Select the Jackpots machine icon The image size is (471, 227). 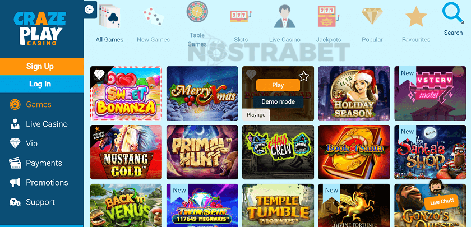[329, 16]
